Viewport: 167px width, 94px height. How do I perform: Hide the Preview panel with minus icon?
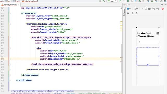166,5
